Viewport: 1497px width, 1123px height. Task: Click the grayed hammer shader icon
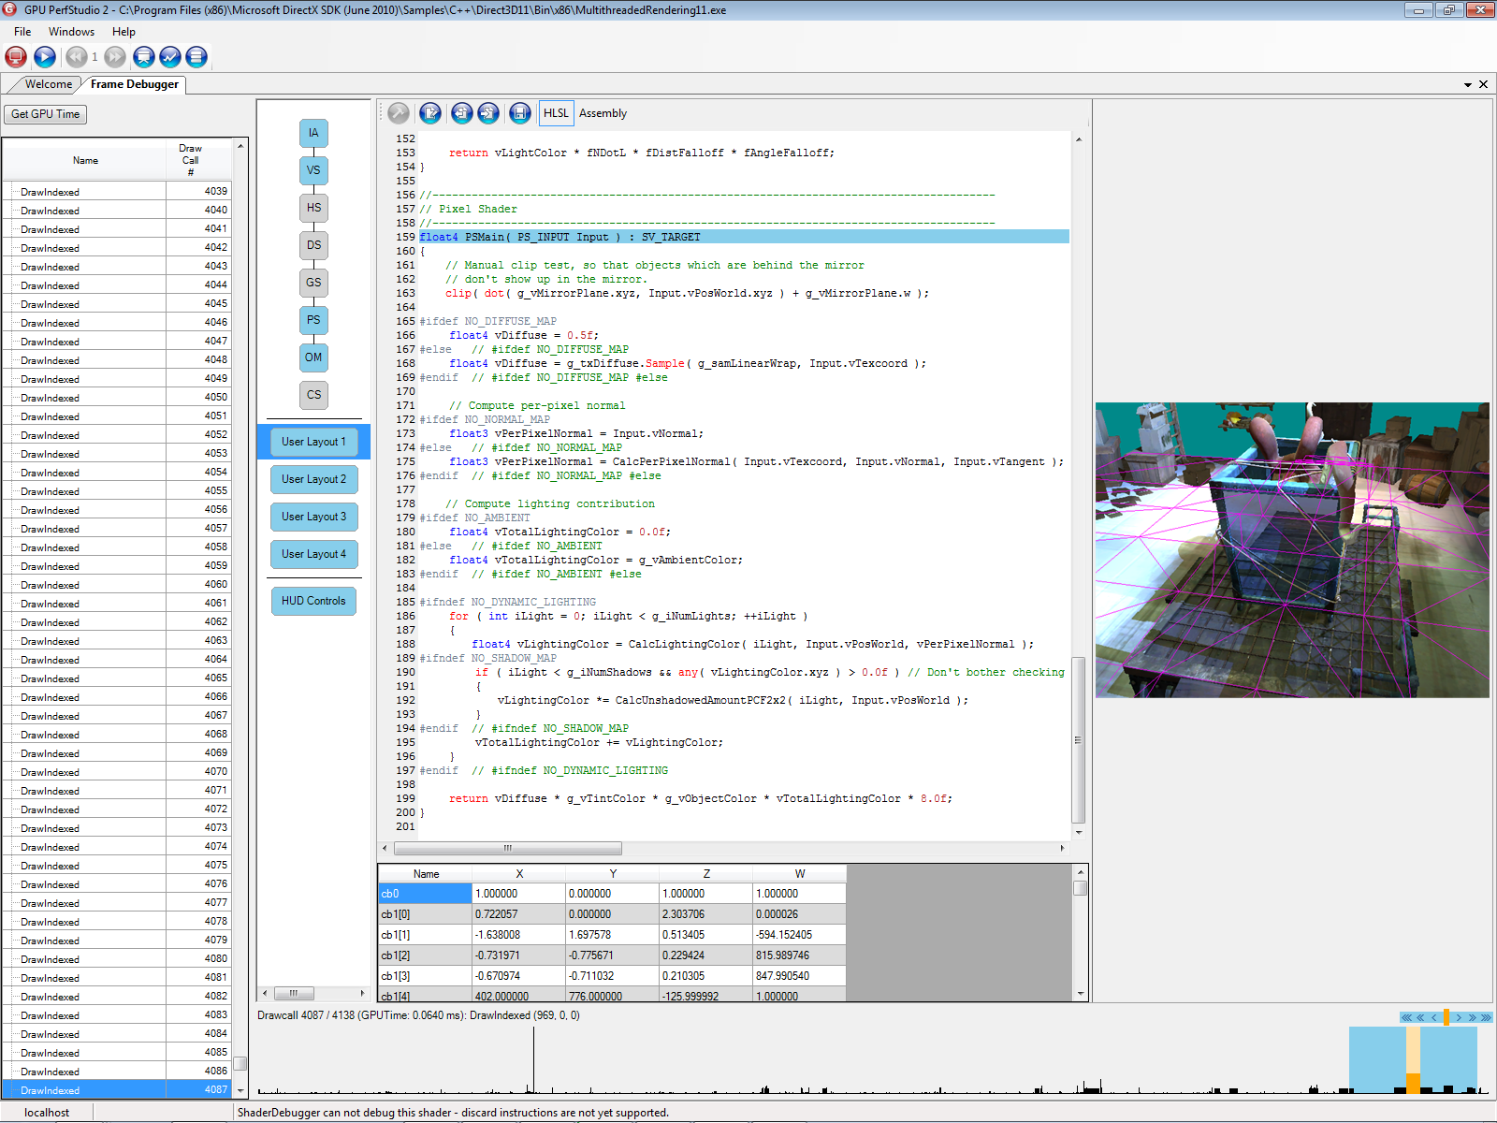[399, 113]
